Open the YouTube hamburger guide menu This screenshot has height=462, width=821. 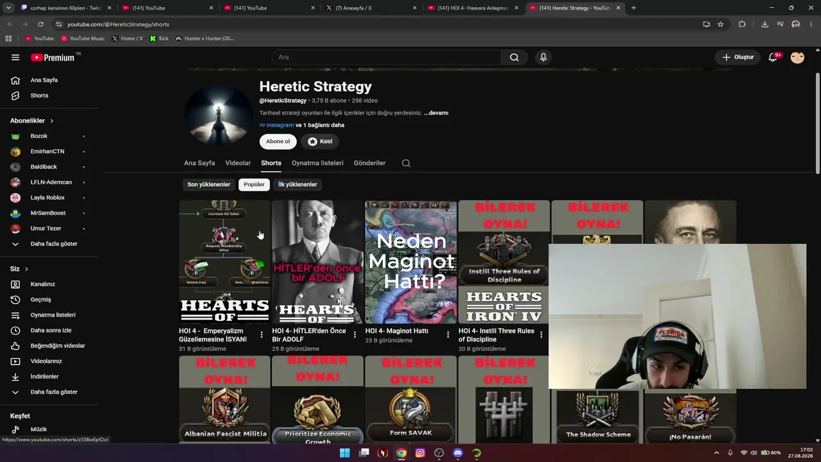(x=15, y=57)
